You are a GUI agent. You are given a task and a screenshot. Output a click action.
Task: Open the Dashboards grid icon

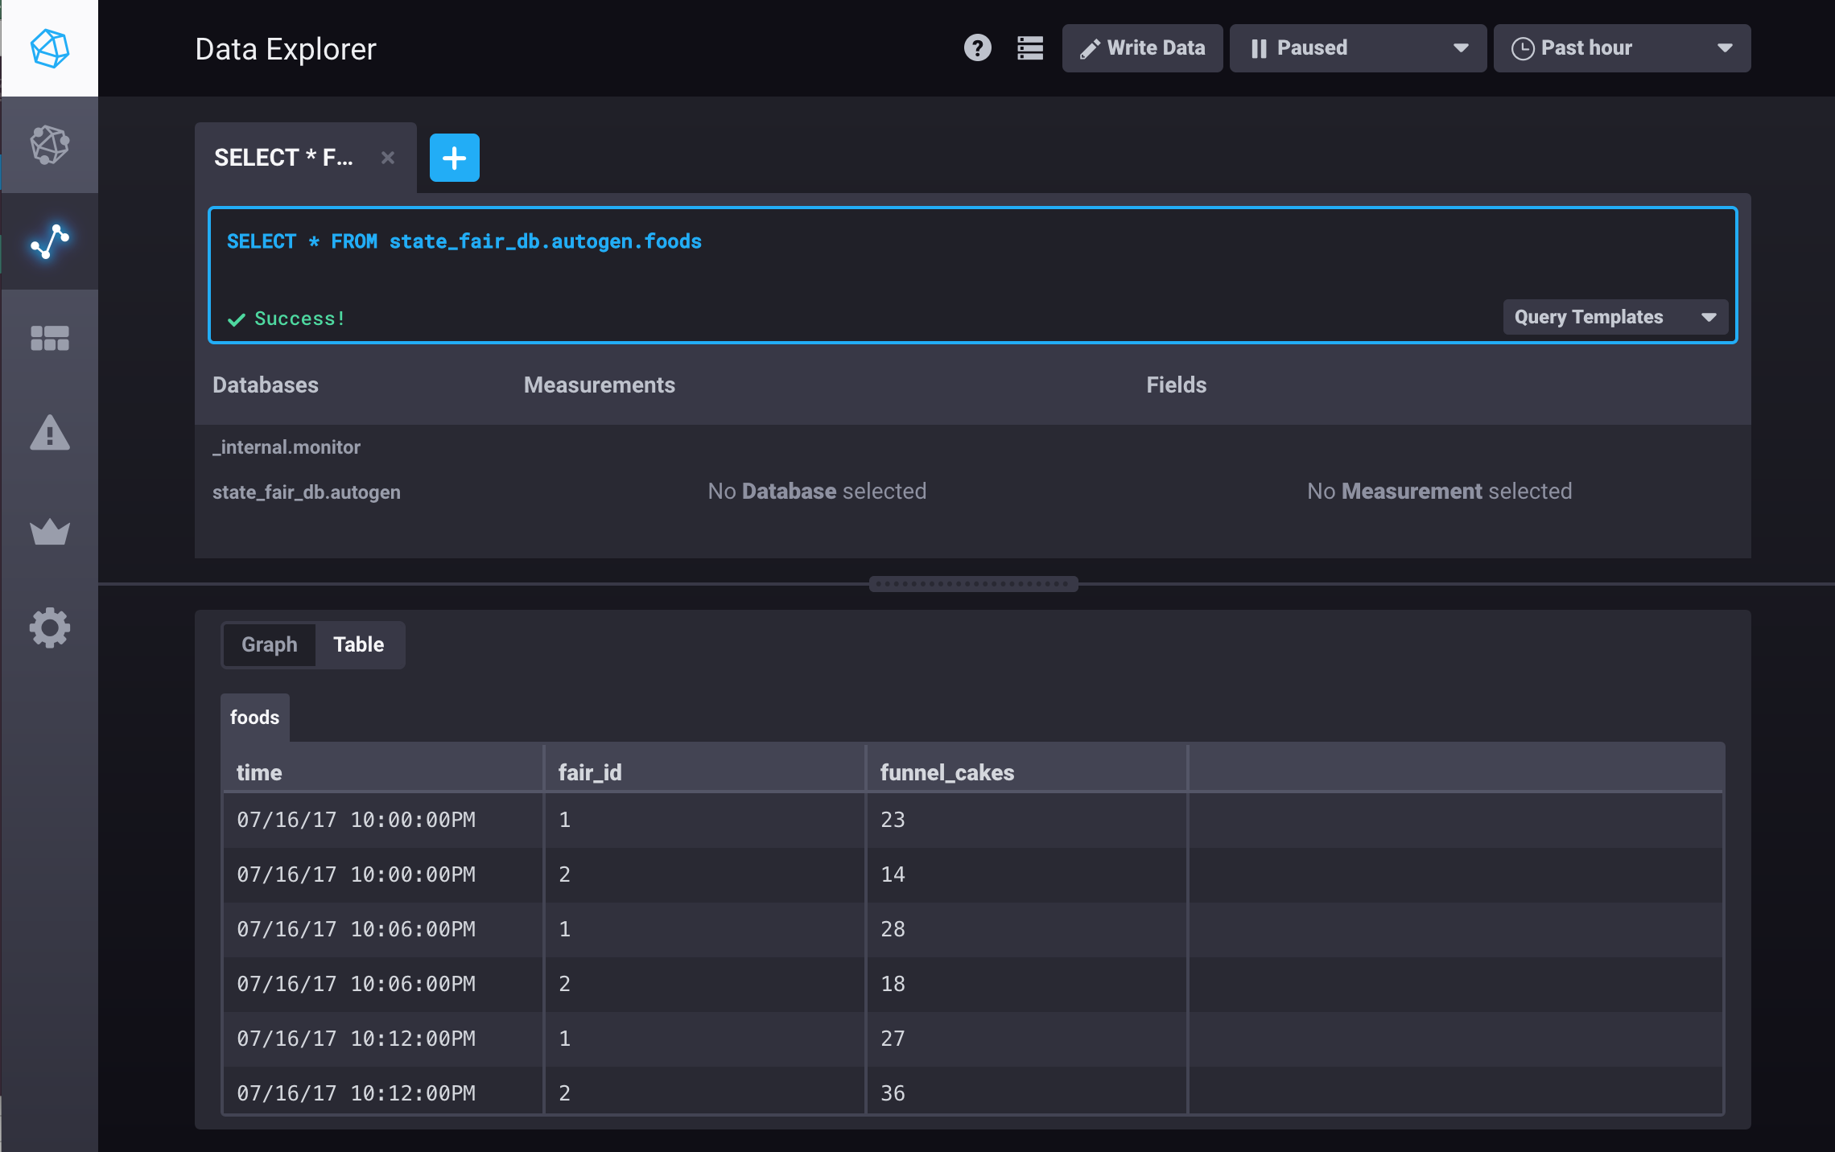(49, 338)
